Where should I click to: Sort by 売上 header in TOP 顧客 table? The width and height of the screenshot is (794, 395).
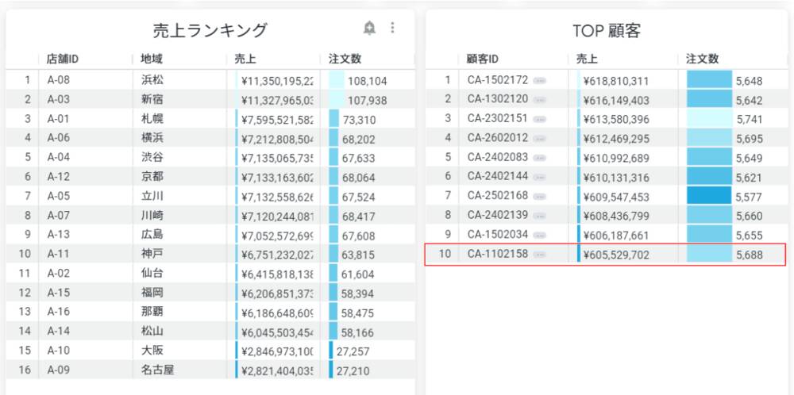(587, 59)
